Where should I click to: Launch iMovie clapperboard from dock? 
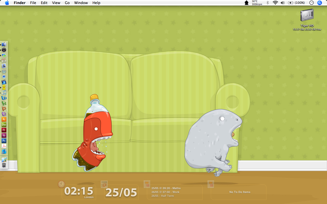pyautogui.click(x=4, y=82)
